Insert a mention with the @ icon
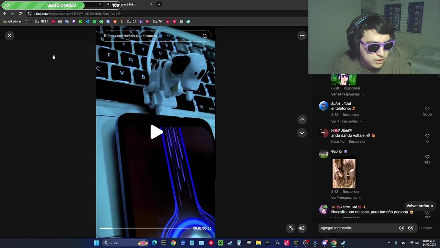The height and width of the screenshot is (248, 440). [401, 228]
